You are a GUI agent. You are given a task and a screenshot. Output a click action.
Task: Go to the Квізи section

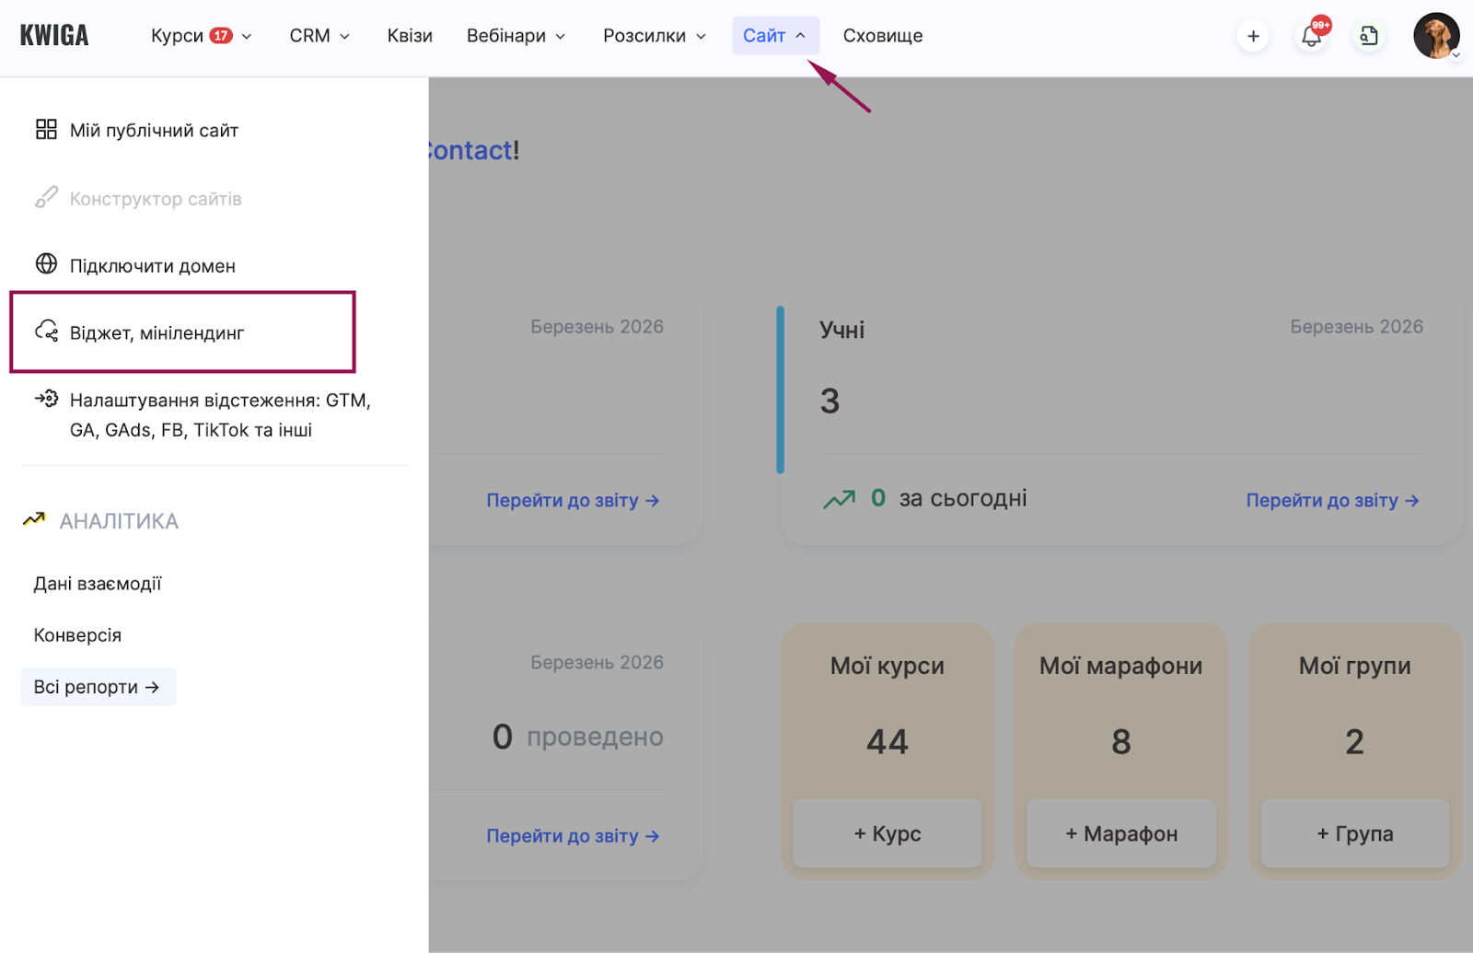click(x=410, y=36)
